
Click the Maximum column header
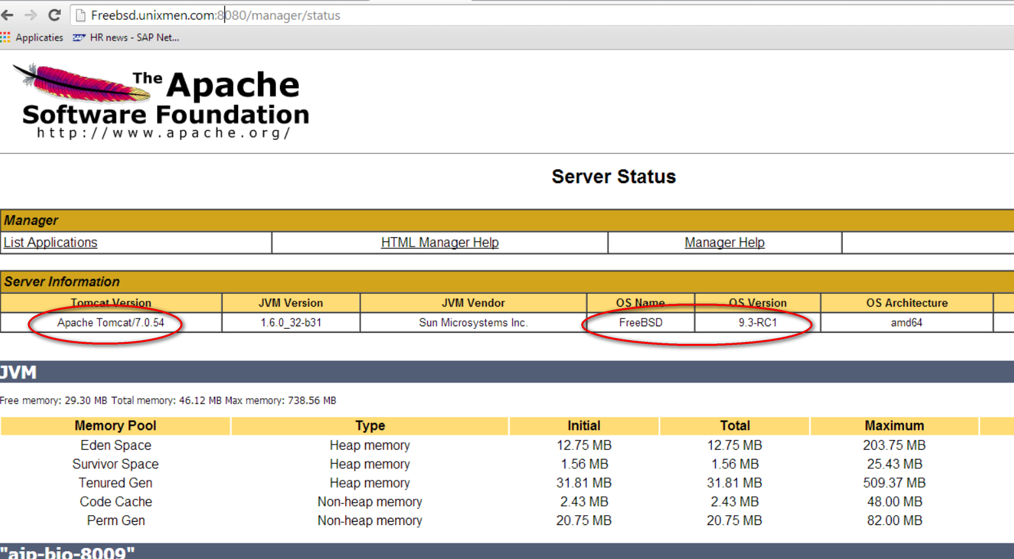[x=894, y=426]
